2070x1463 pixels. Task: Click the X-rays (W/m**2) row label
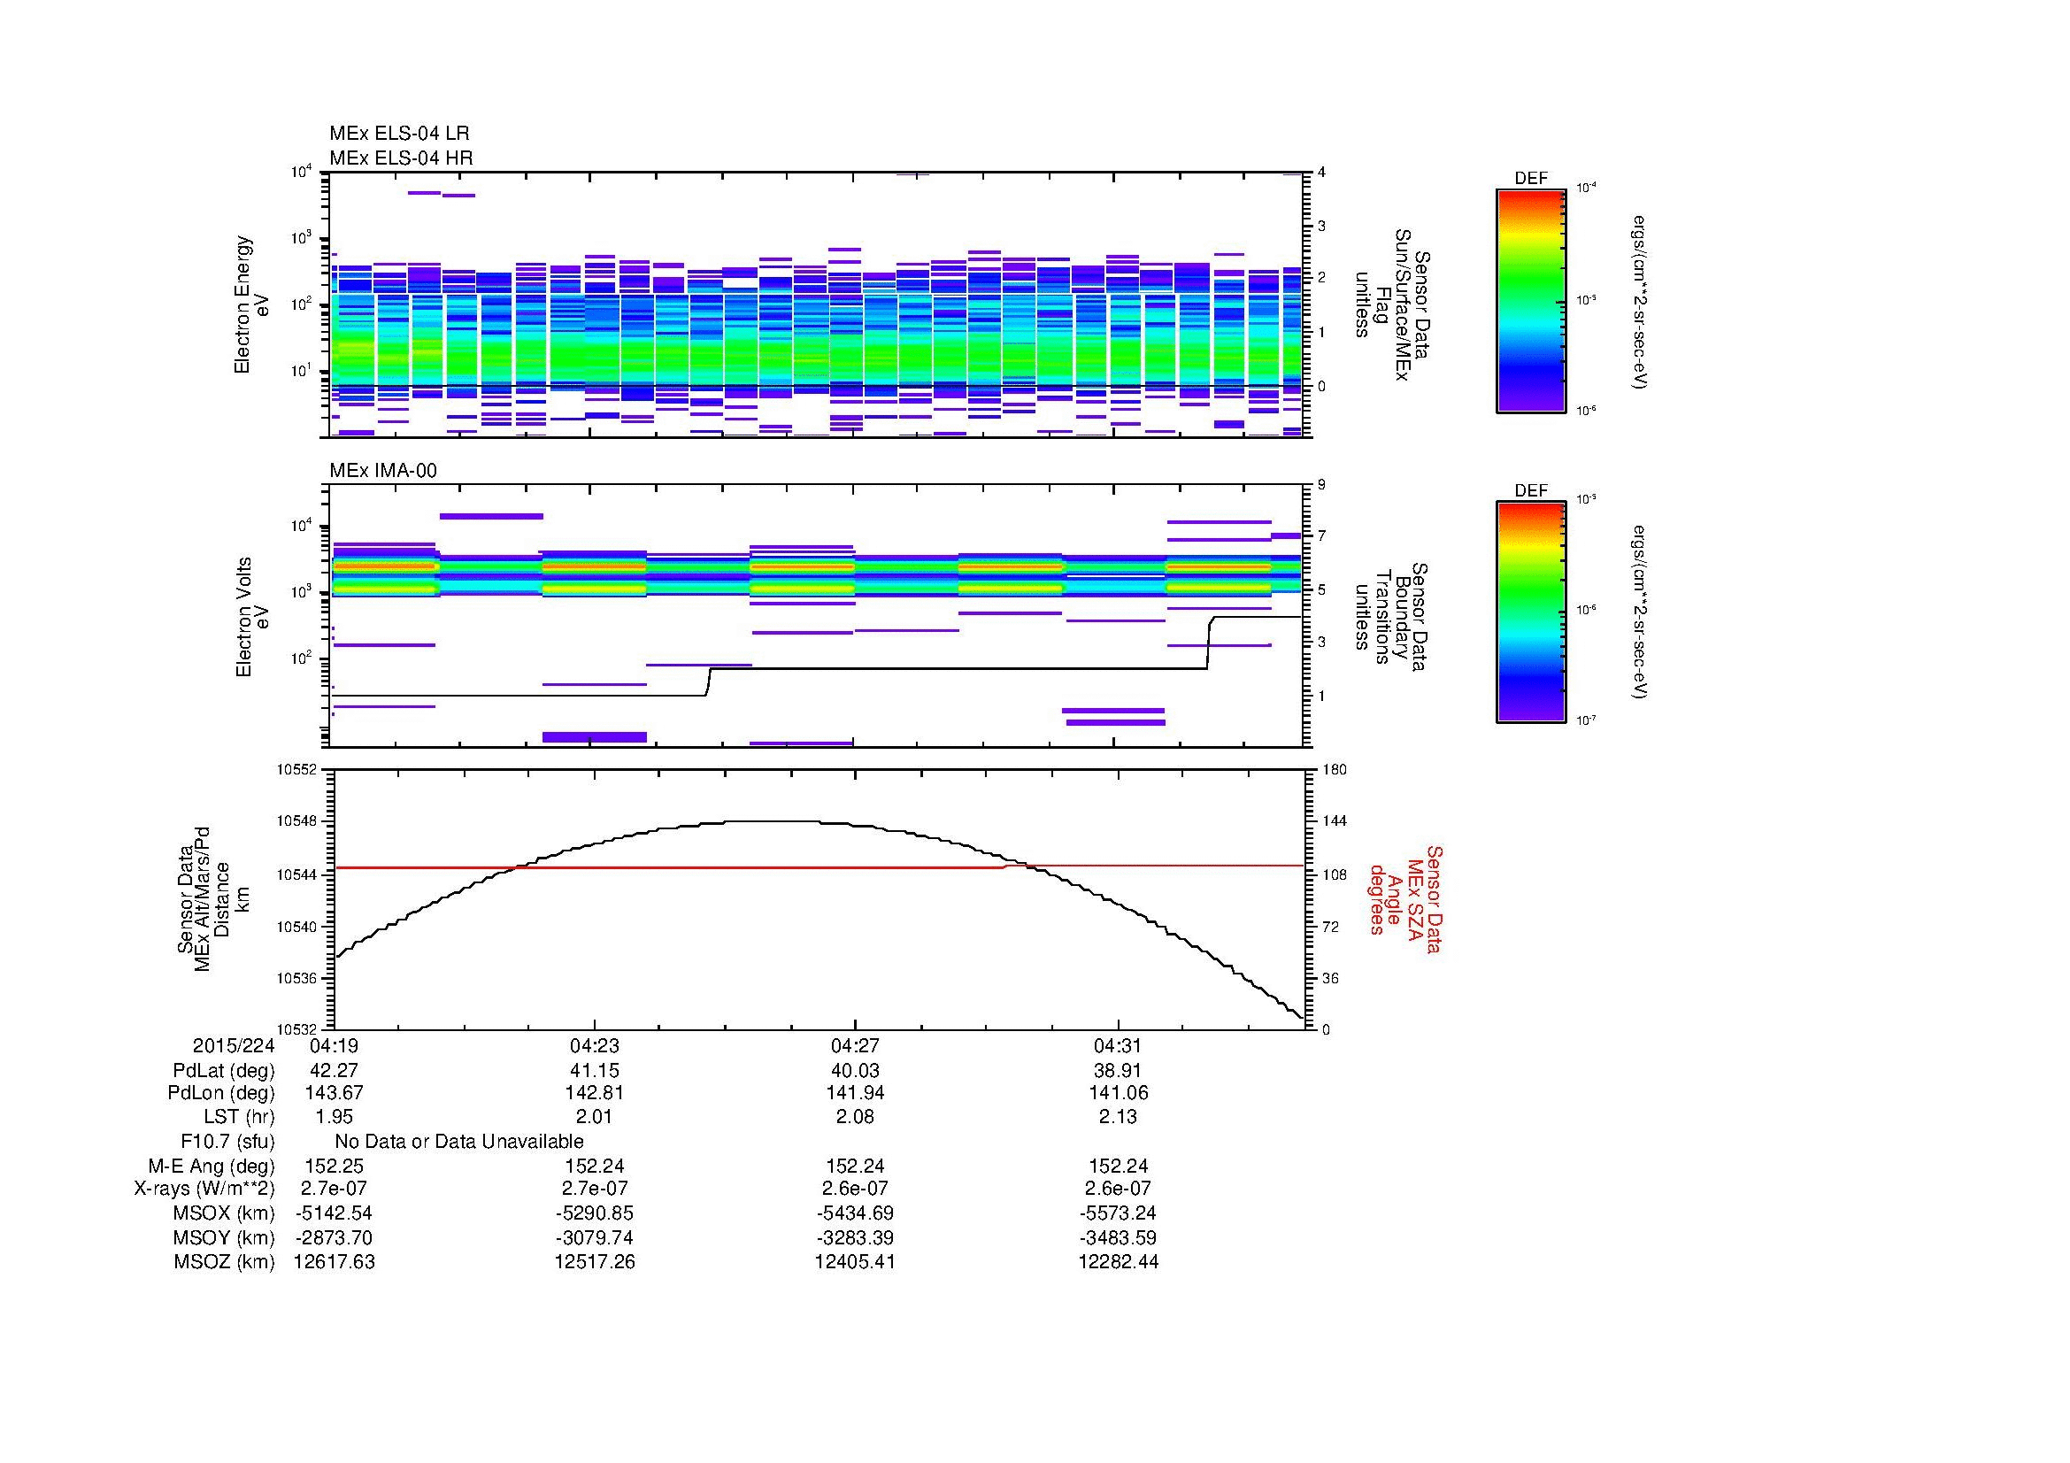pyautogui.click(x=204, y=1189)
